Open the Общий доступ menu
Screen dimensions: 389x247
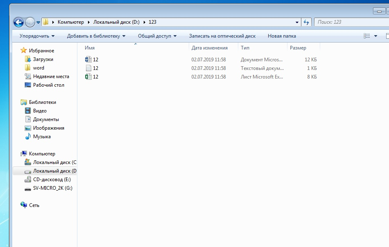tap(157, 36)
